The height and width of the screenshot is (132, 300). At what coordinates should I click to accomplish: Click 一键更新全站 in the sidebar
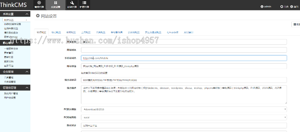[x=11, y=48]
